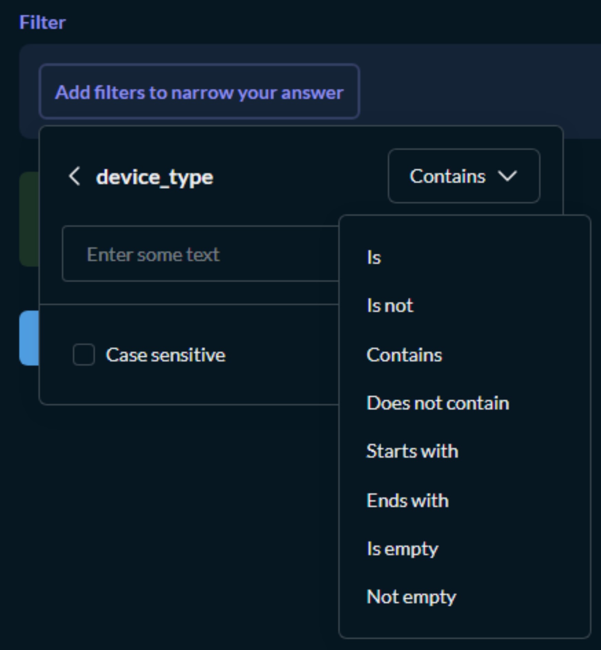This screenshot has height=650, width=601.
Task: Choose Does not contain from the list
Action: tap(437, 403)
